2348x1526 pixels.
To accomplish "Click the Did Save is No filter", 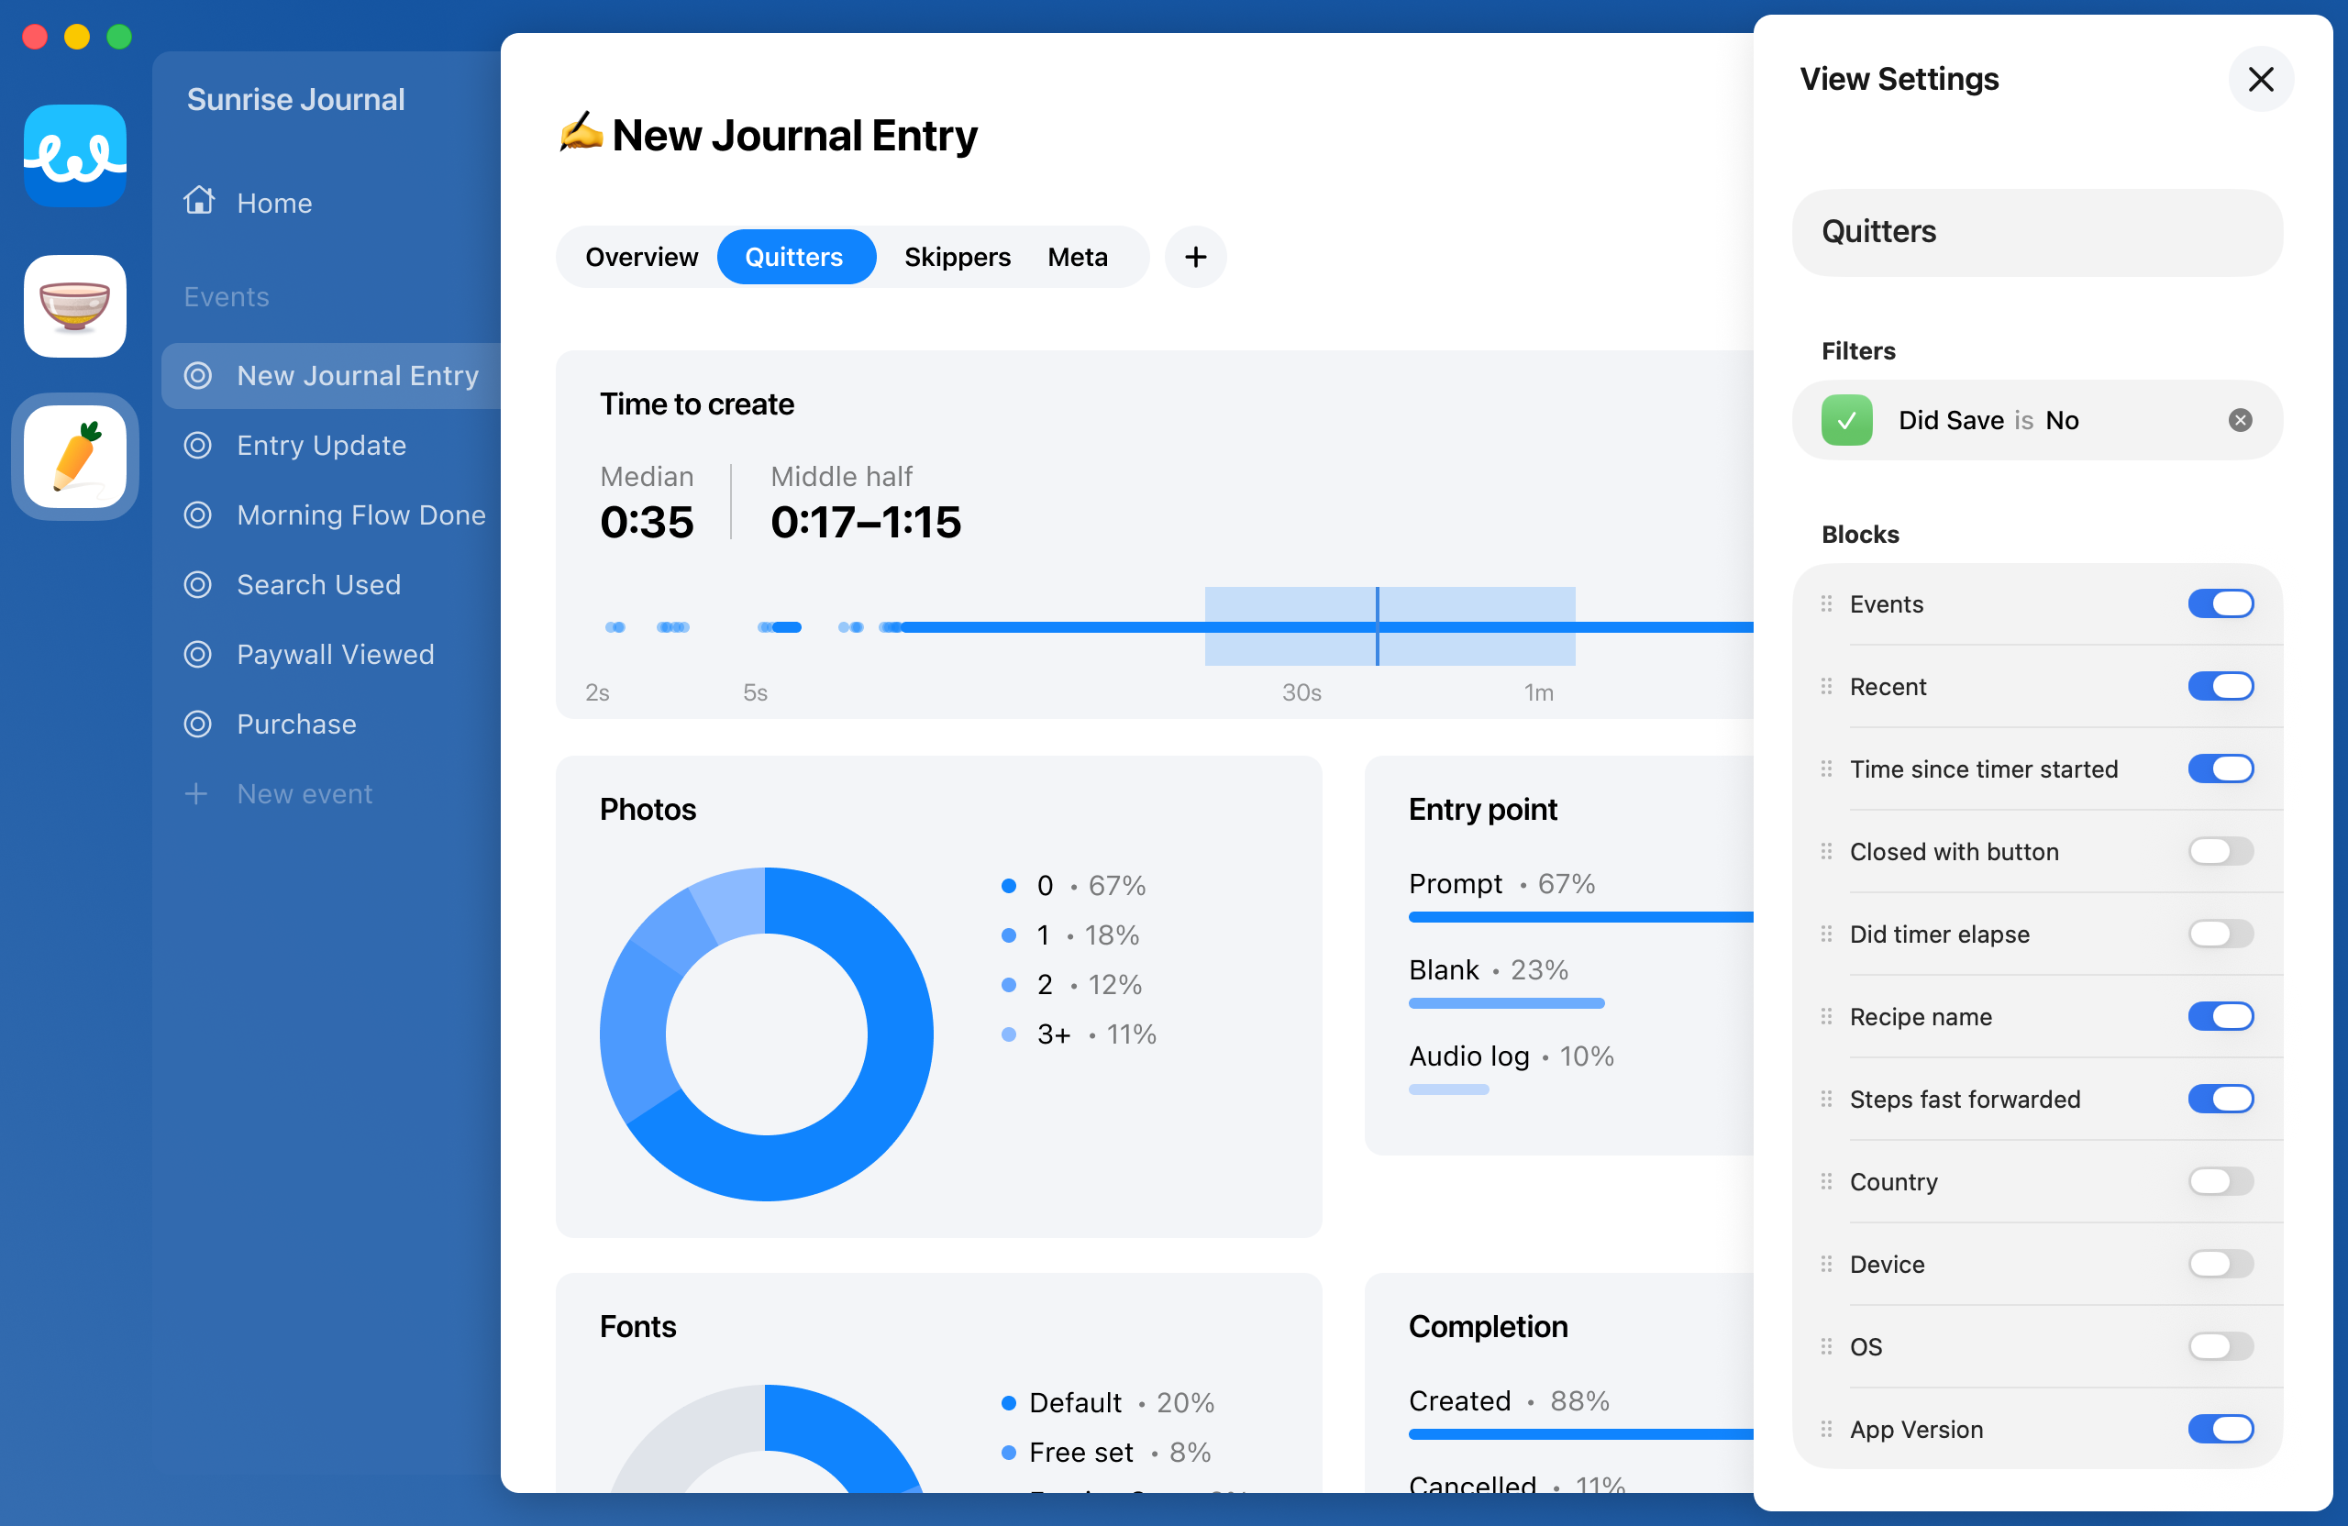I will click(x=2036, y=420).
